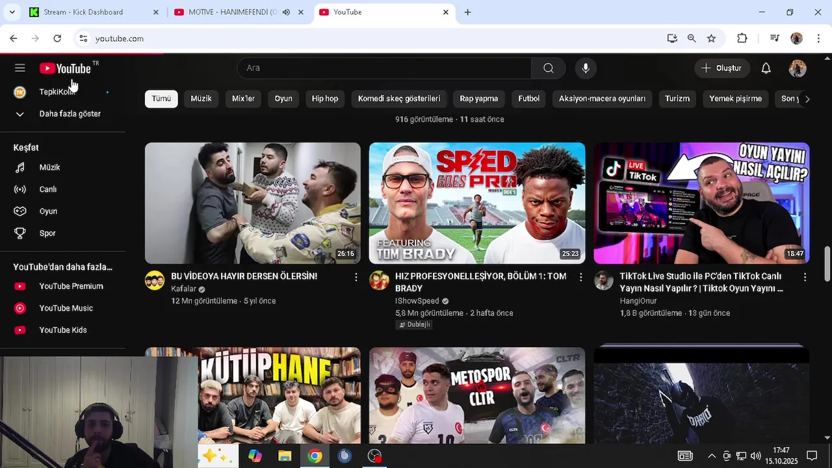This screenshot has height=468, width=832.
Task: Select the Müzik filter chip
Action: 201,99
